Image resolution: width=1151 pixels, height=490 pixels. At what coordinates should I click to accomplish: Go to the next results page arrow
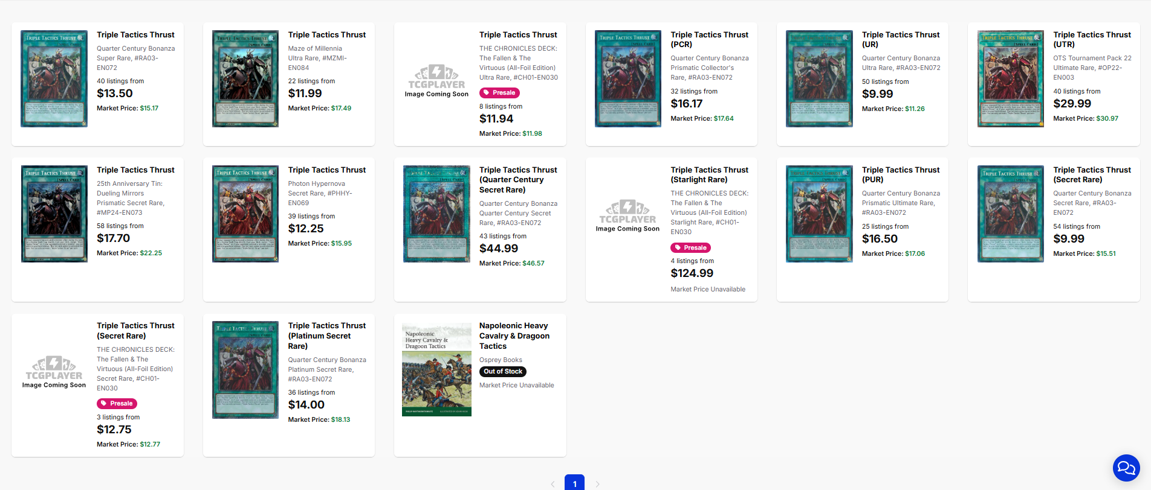597,484
